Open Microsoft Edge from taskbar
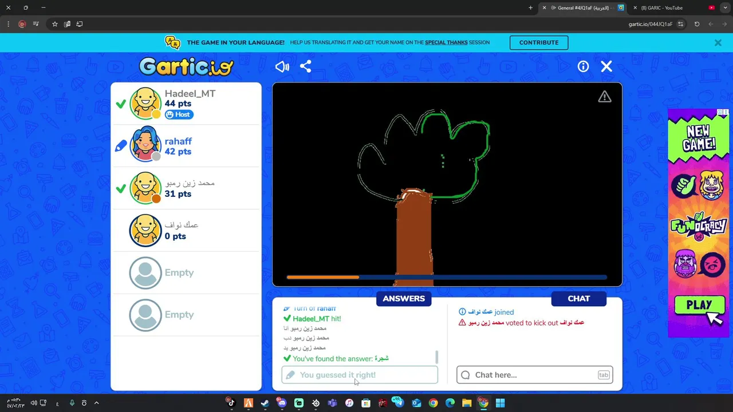The width and height of the screenshot is (733, 412). click(x=450, y=403)
